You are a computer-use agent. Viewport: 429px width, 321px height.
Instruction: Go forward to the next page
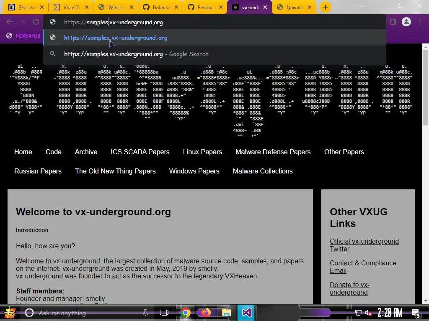(x=23, y=22)
